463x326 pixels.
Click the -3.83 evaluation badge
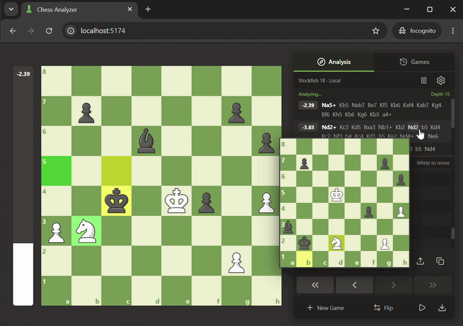308,127
